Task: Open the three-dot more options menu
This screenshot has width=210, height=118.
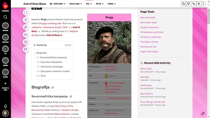Action: (203, 4)
